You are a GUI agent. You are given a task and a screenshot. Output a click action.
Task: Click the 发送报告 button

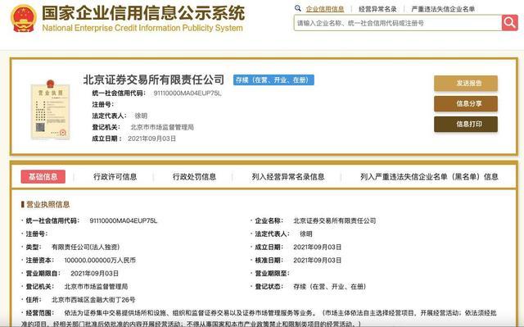(x=466, y=84)
